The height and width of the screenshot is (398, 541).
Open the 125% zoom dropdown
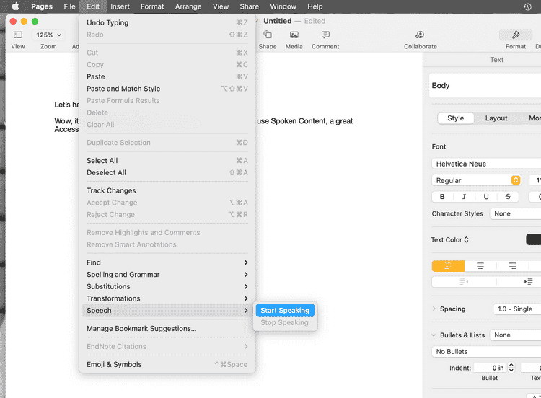(x=48, y=35)
